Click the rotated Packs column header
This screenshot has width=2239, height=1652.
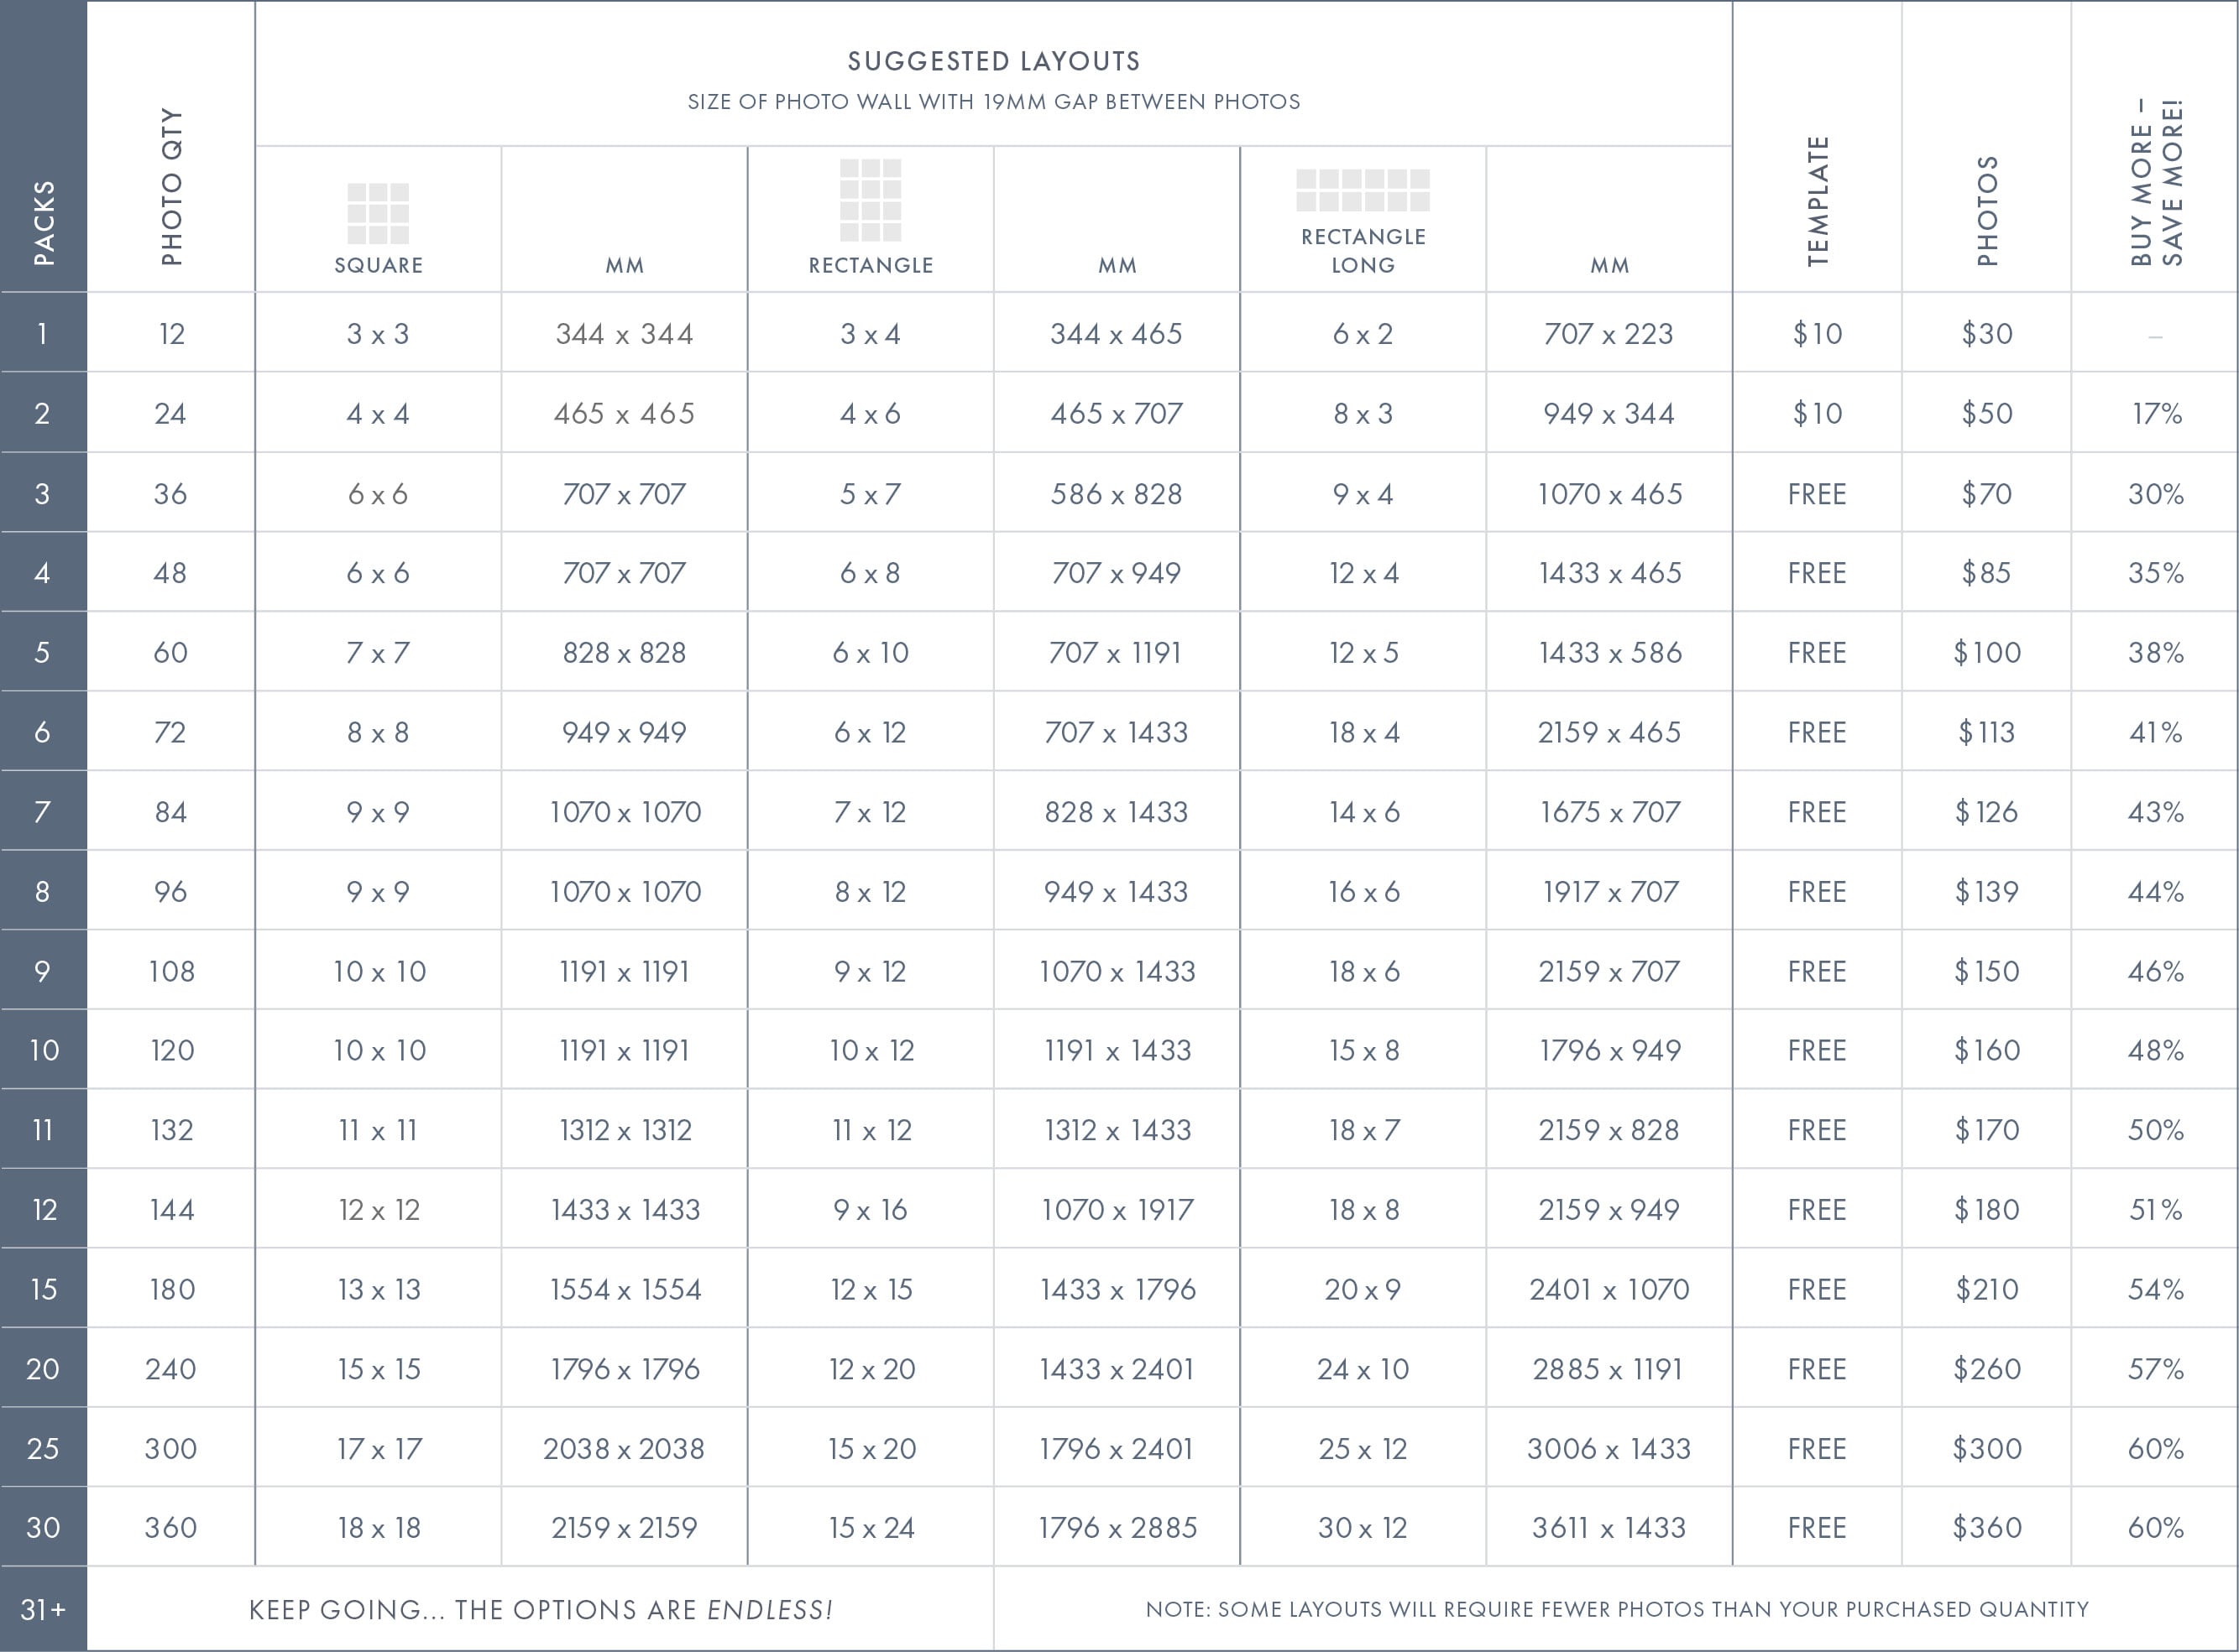pos(44,222)
